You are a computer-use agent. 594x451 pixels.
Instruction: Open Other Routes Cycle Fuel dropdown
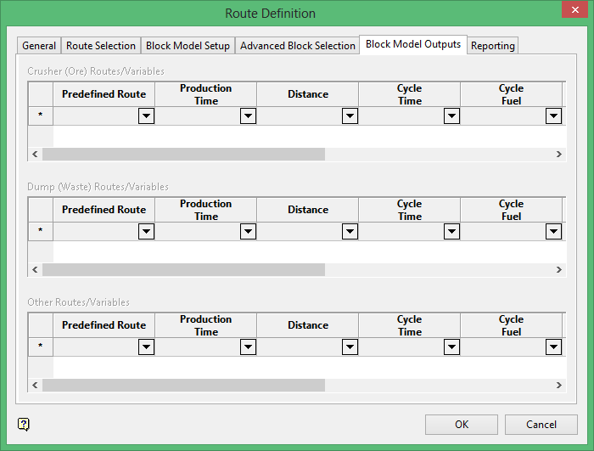tap(554, 347)
